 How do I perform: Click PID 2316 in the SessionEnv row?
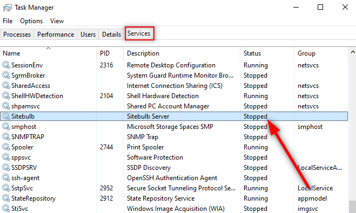coord(106,65)
